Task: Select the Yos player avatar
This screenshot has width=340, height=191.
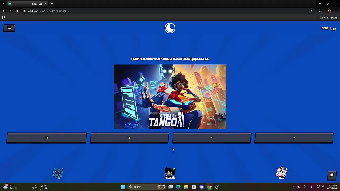Action: (58, 173)
